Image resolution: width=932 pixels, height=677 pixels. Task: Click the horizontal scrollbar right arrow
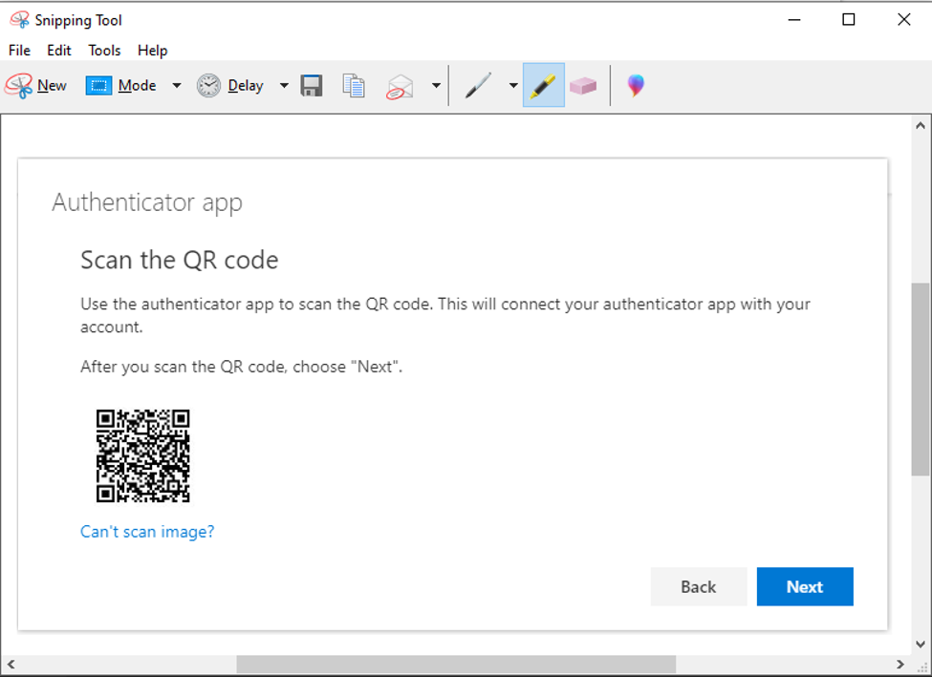(x=900, y=664)
